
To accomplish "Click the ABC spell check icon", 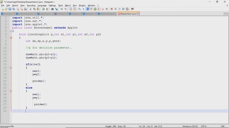I will pyautogui.click(x=132, y=9).
